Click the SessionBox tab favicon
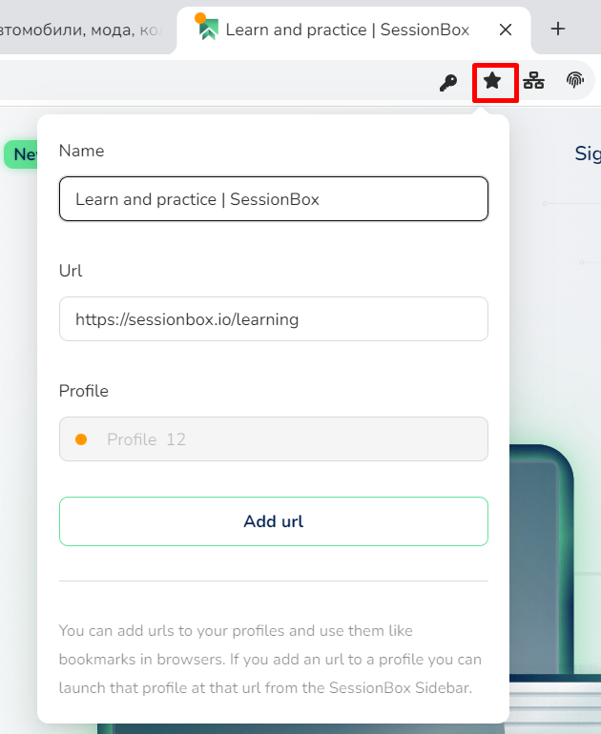 point(207,28)
